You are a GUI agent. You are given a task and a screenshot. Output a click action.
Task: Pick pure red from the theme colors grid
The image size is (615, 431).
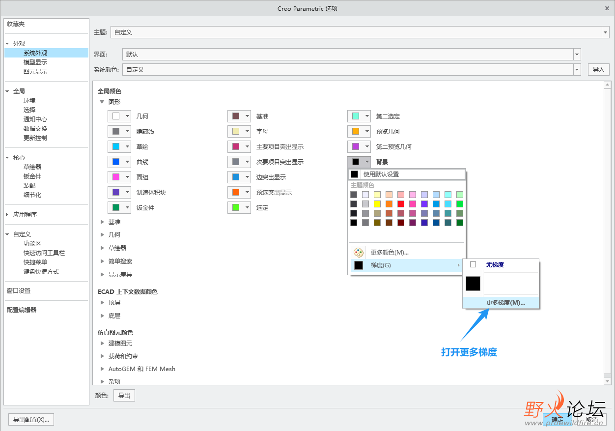click(401, 204)
